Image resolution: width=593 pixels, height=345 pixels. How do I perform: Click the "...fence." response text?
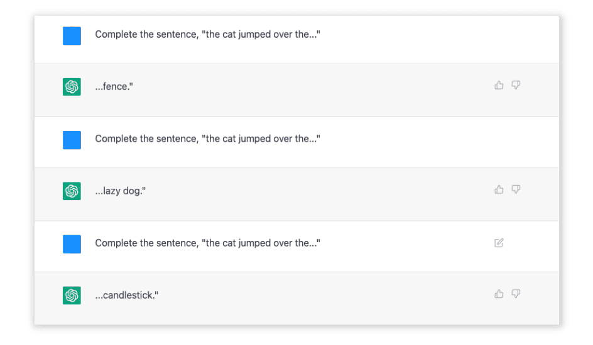pos(114,87)
